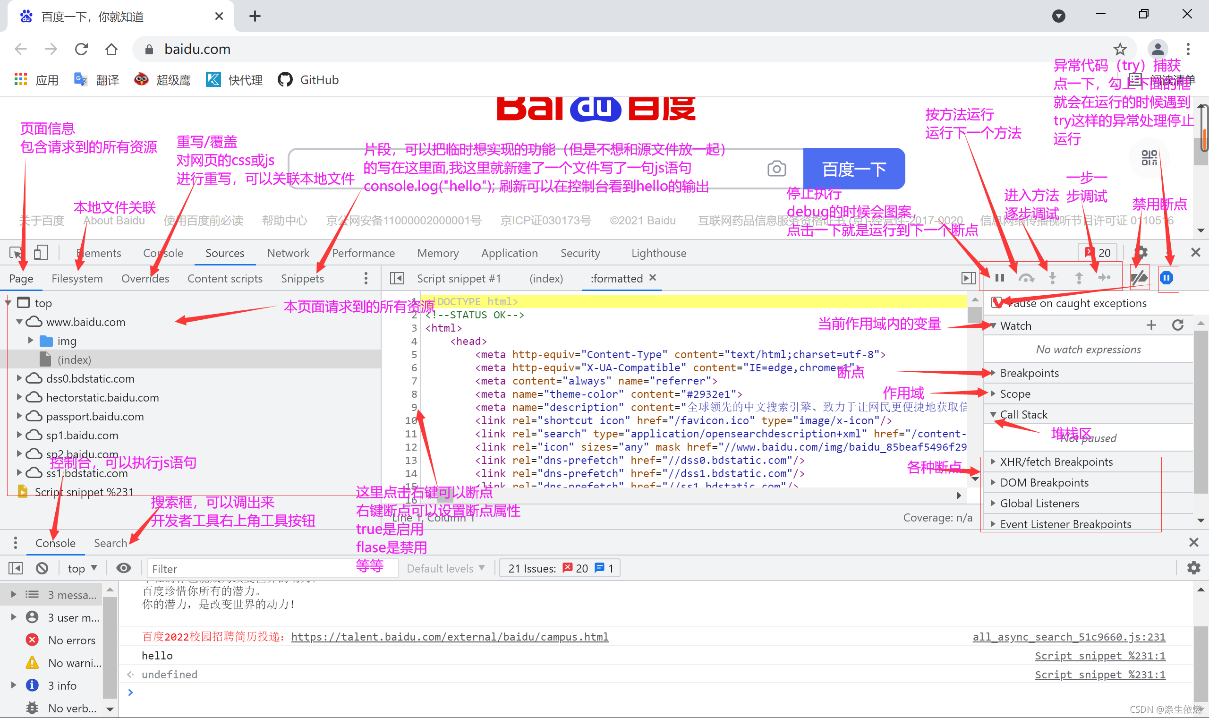Image resolution: width=1209 pixels, height=718 pixels.
Task: Expand the hectorstatic.baidu.com node
Action: click(x=19, y=397)
